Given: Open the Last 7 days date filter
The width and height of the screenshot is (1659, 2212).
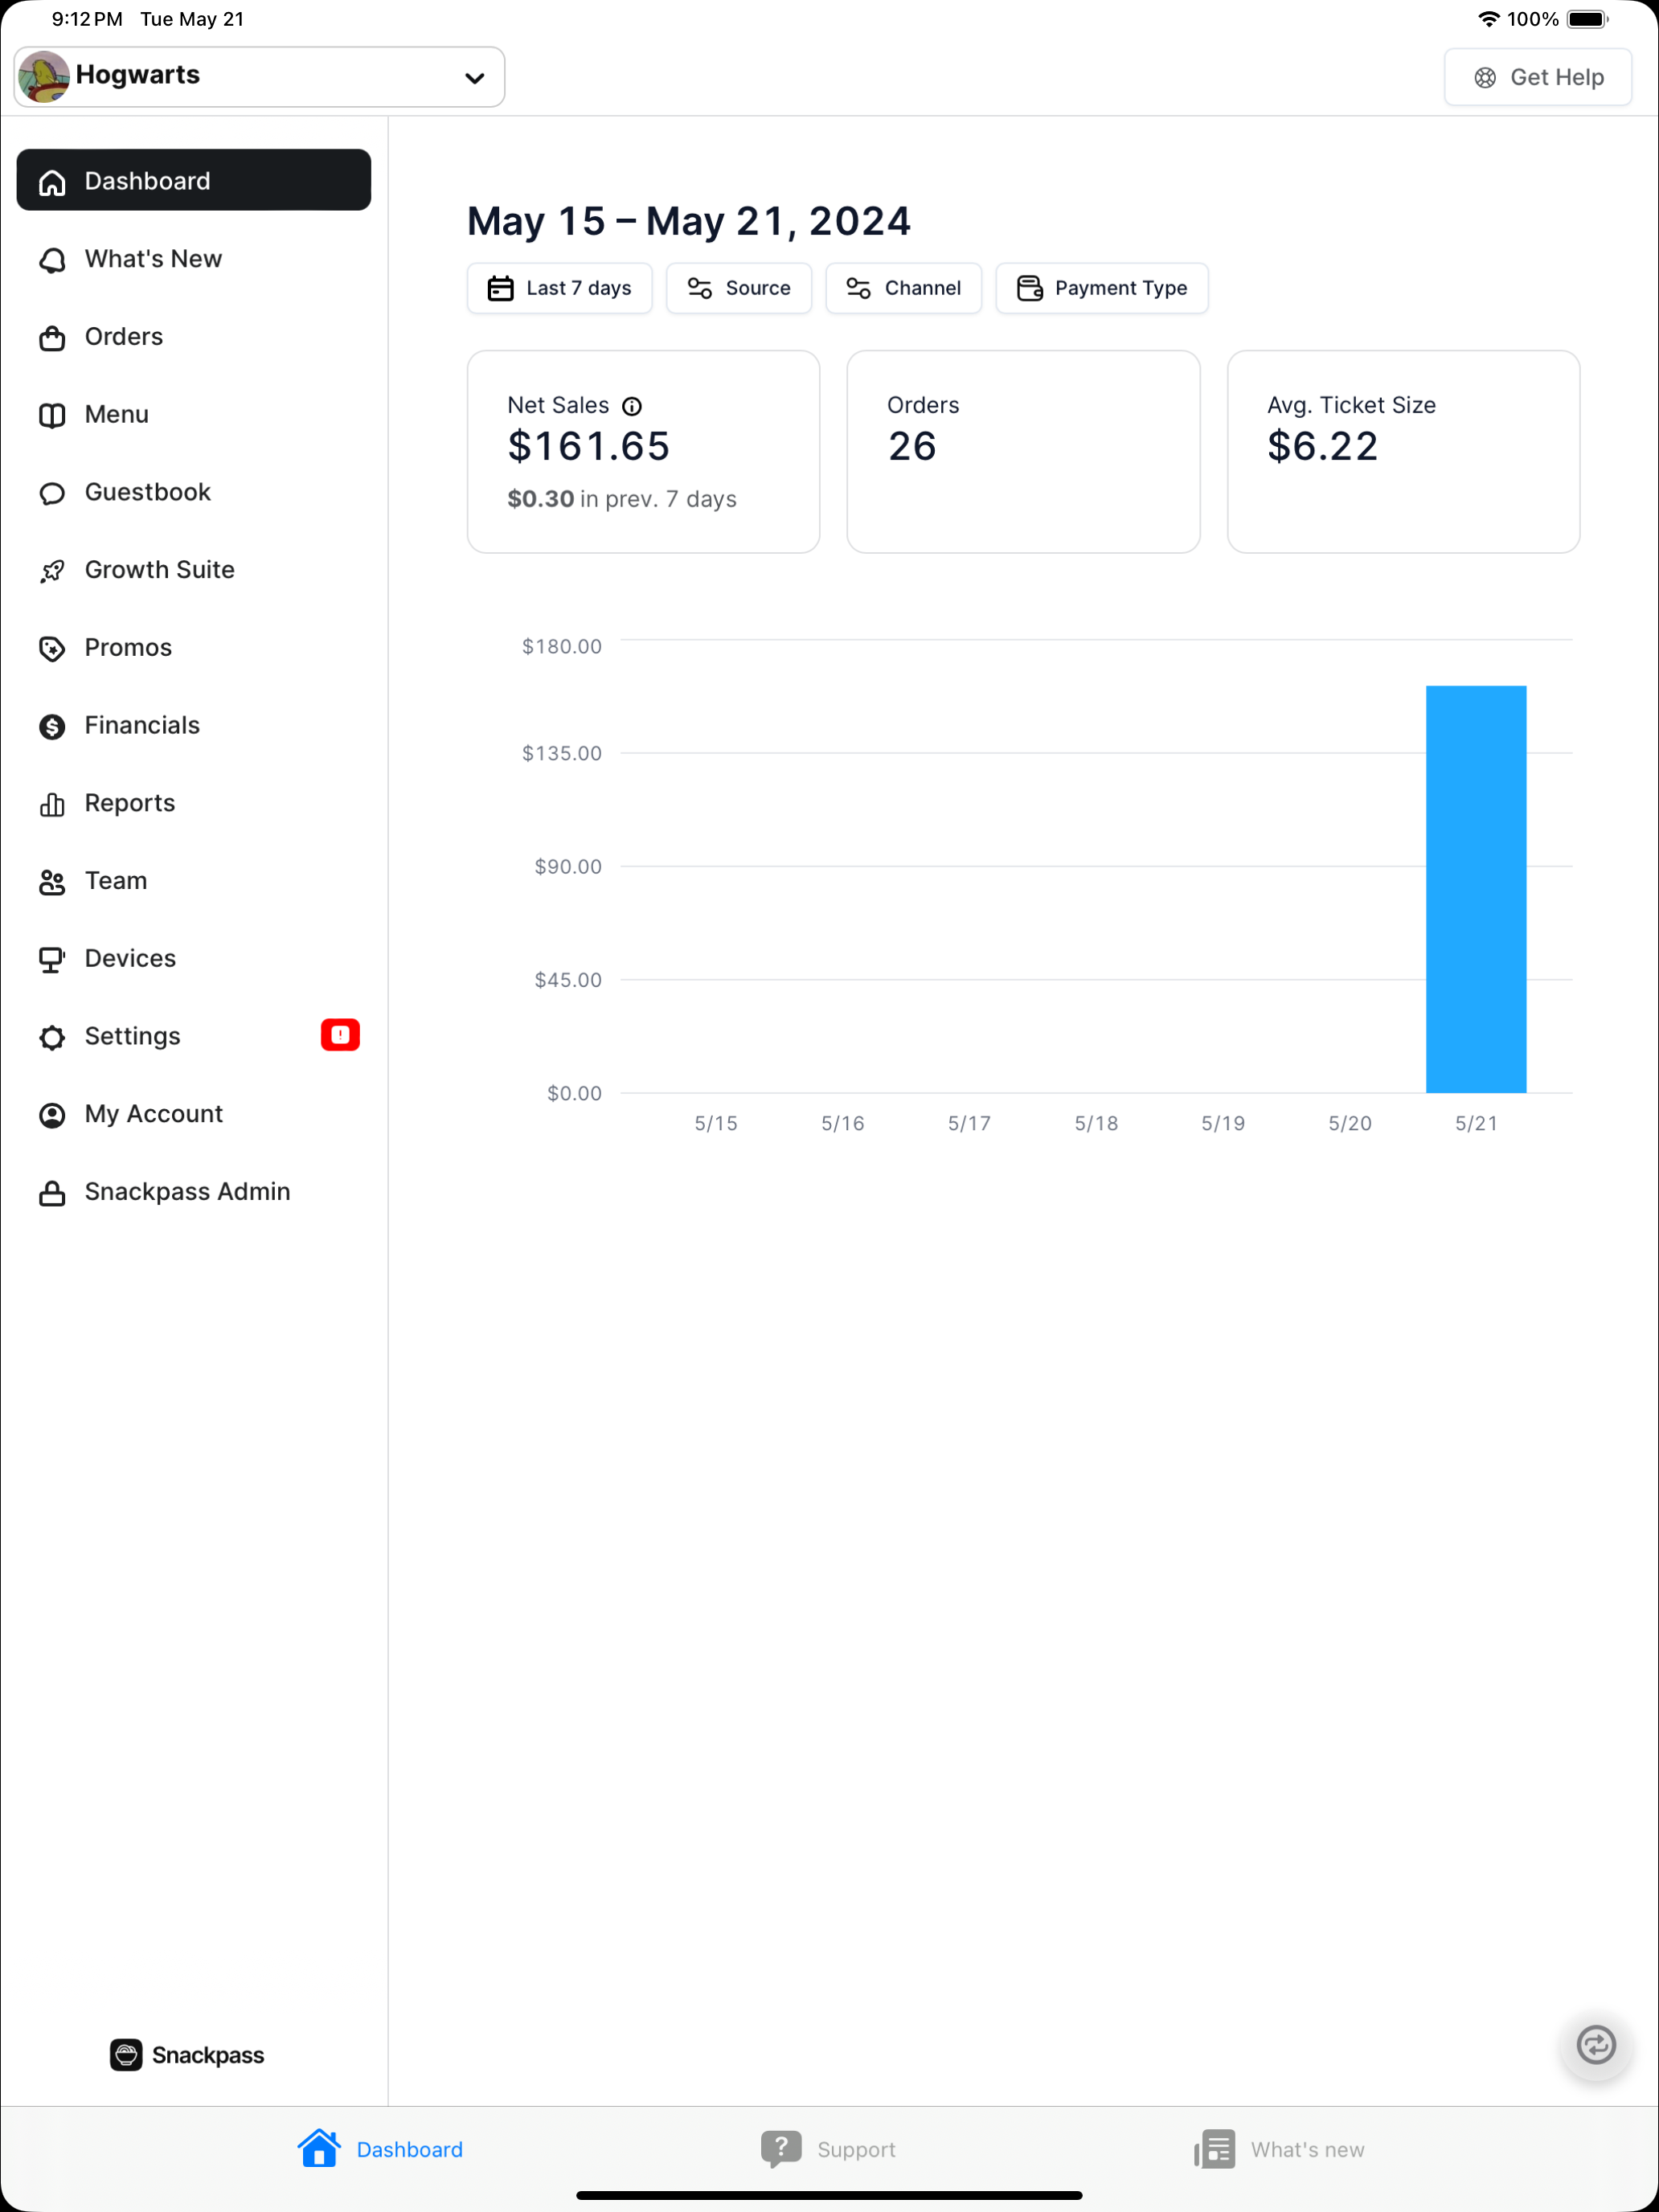Looking at the screenshot, I should click(559, 288).
